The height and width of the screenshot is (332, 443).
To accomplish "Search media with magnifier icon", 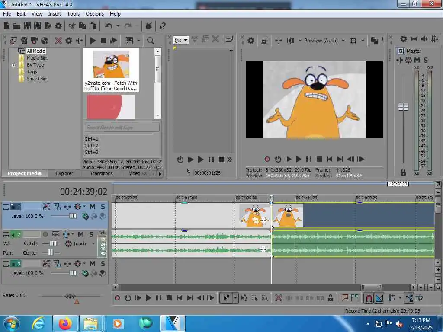I will [150, 41].
